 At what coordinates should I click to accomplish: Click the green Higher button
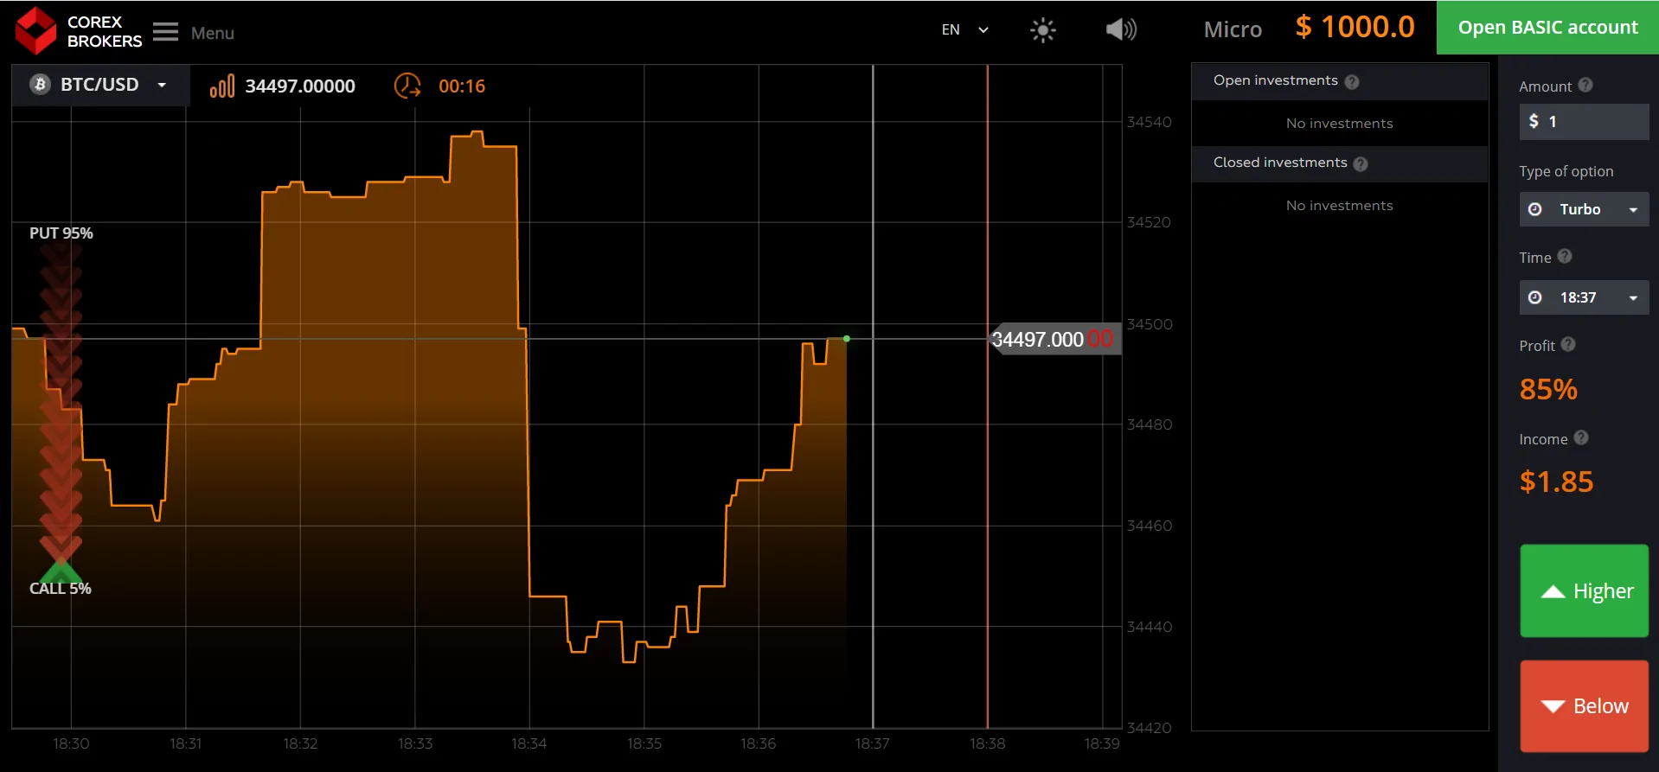1584,590
